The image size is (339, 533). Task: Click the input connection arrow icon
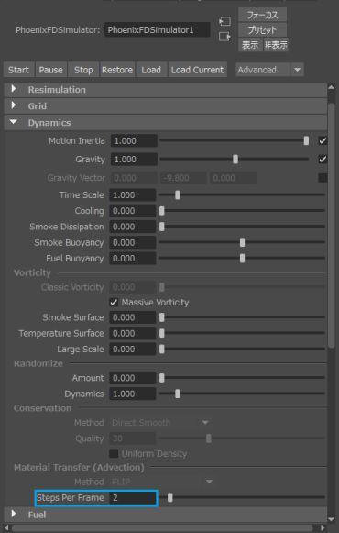[224, 21]
